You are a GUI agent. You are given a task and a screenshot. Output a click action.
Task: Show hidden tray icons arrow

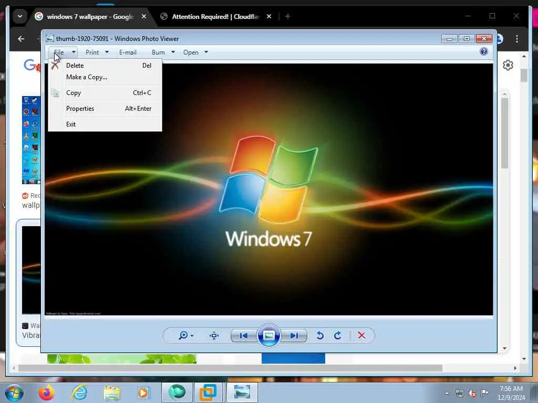447,394
